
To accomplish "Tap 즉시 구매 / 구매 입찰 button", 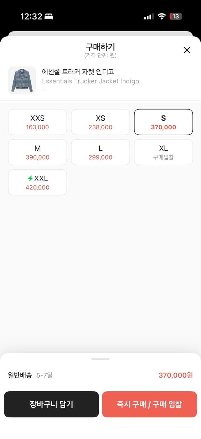I will 149,404.
